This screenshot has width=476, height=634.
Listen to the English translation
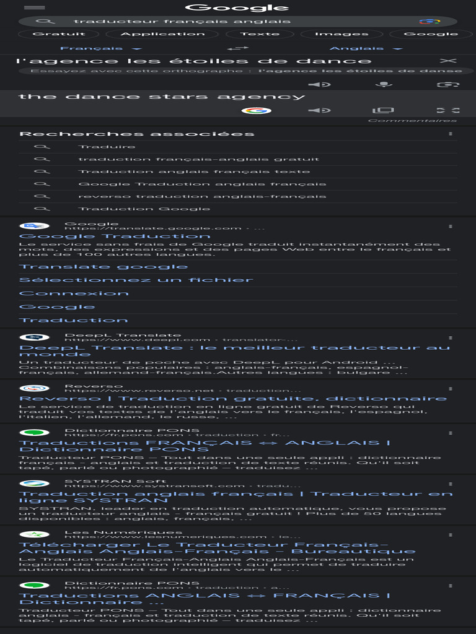pos(319,110)
